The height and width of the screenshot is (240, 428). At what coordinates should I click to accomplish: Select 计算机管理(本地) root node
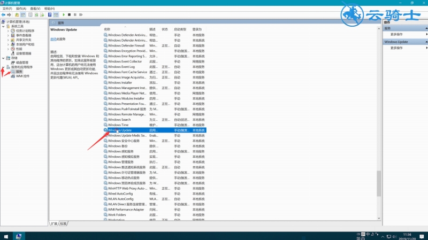18,21
